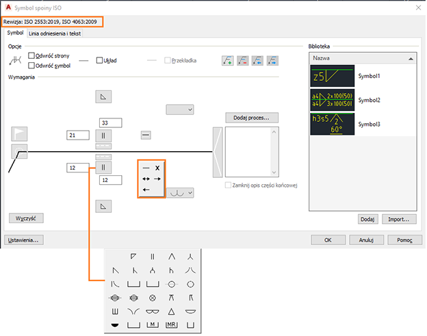Choose the plain circle spot weld symbol
The height and width of the screenshot is (336, 427).
(x=190, y=284)
